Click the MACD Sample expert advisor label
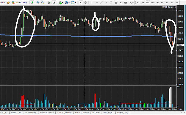Screen dimensions: 186x115 [168, 7]
